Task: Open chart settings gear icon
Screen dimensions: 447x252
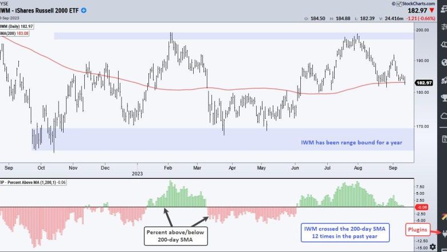Action: click(x=433, y=247)
